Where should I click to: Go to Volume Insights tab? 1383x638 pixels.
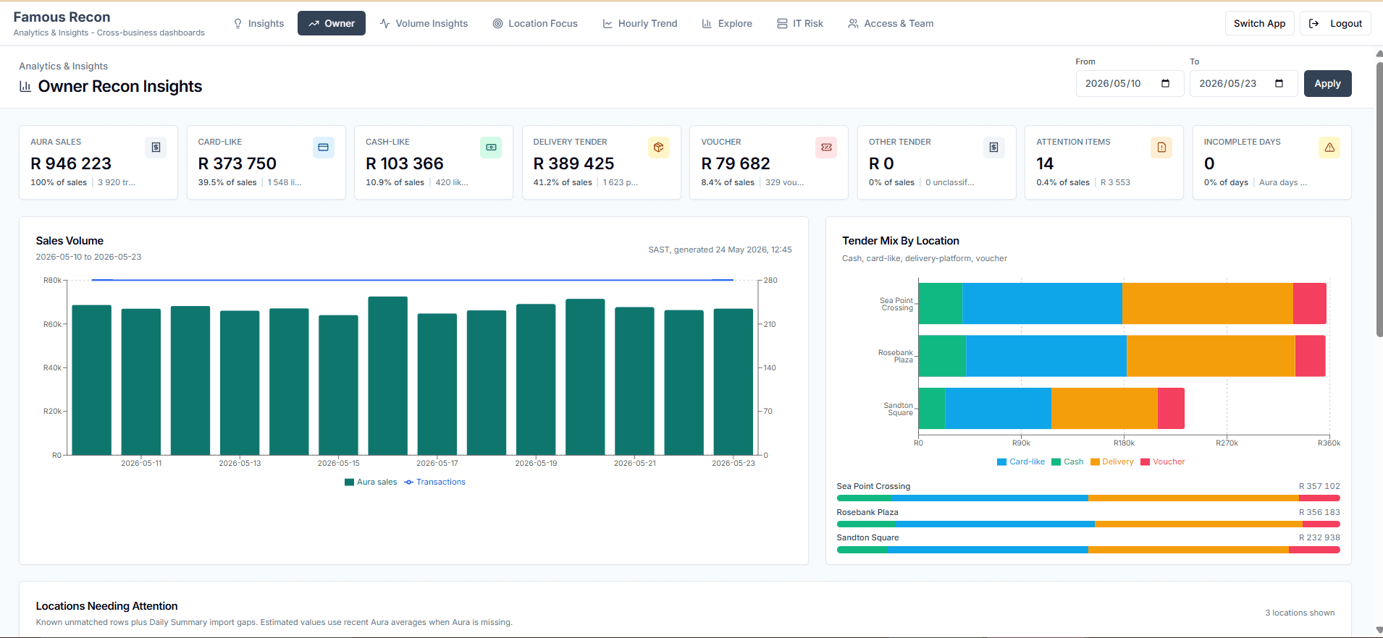pyautogui.click(x=424, y=23)
